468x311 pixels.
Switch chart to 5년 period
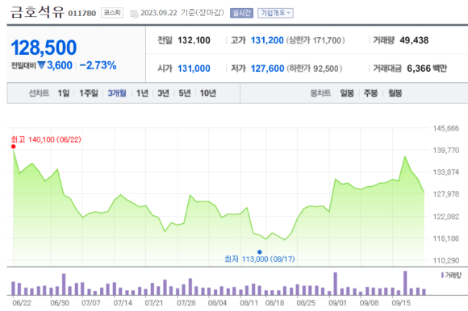click(x=185, y=93)
